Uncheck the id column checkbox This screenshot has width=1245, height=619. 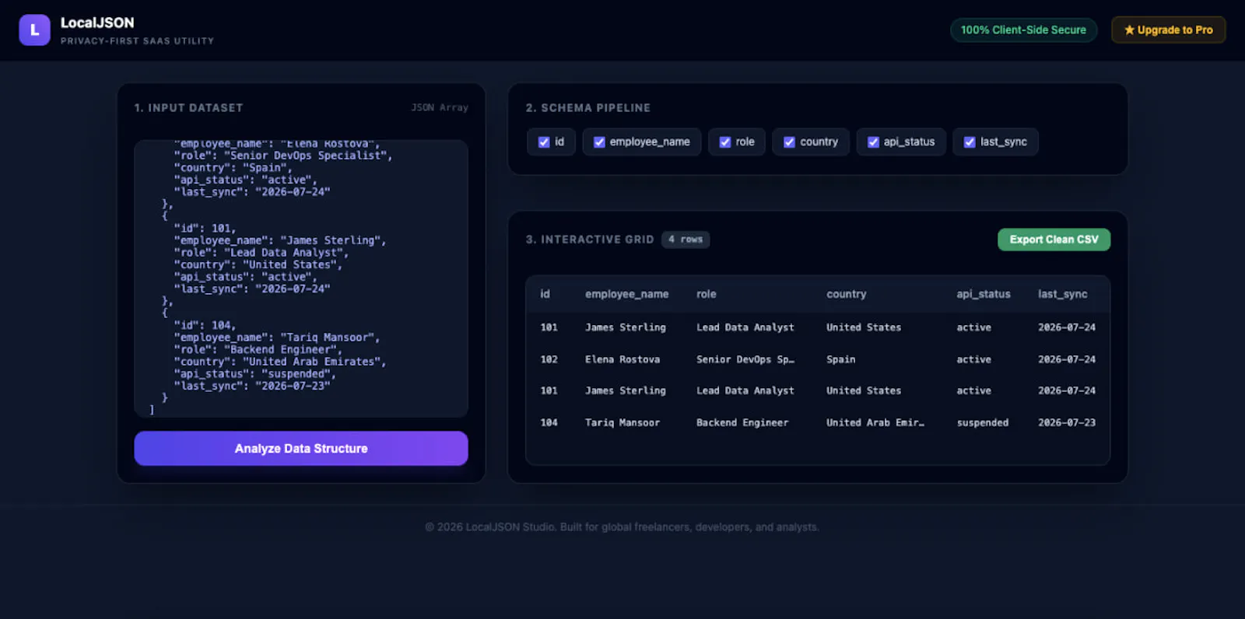pyautogui.click(x=544, y=142)
